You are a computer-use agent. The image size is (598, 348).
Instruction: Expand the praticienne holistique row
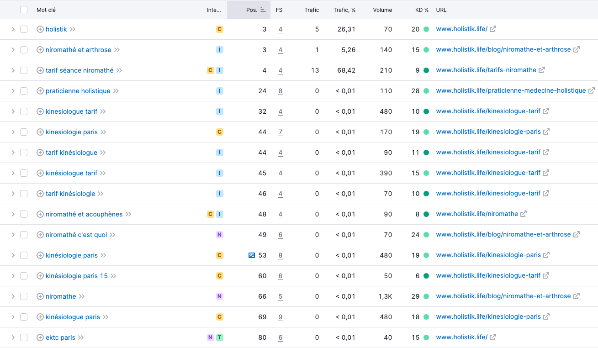tap(13, 91)
